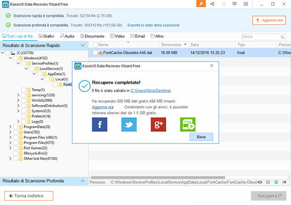This screenshot has width=291, height=205.
Task: Open the share icon in title bar
Action: pos(212,4)
